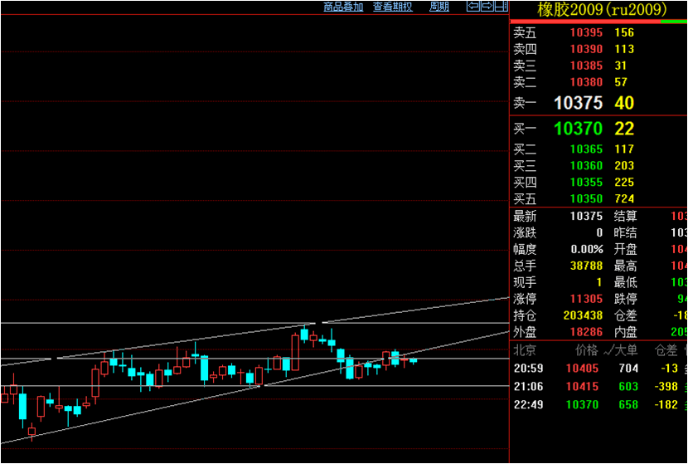Click the 卖一 ask price 10375
Viewport: 688px width, 464px height.
coord(578,103)
